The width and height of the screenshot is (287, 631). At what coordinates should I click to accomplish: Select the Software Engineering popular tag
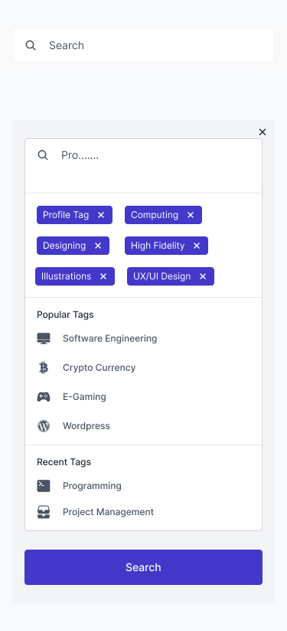pos(109,339)
